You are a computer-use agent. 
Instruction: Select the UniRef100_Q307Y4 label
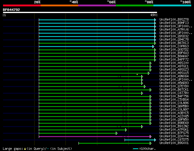pos(174,136)
